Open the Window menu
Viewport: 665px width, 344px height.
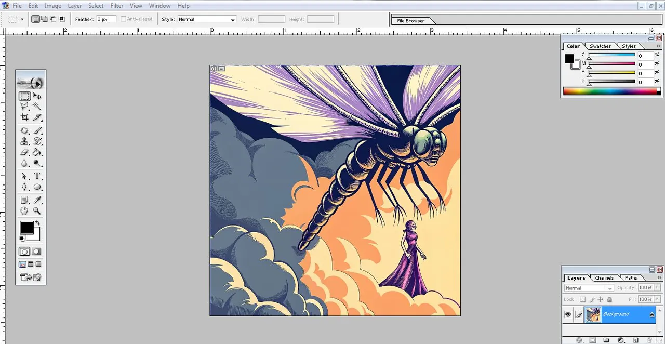click(x=159, y=6)
